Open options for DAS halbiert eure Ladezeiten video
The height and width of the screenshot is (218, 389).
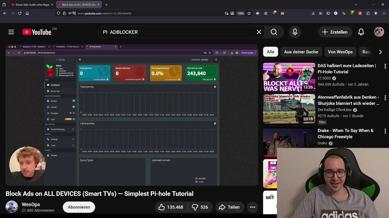coord(385,66)
